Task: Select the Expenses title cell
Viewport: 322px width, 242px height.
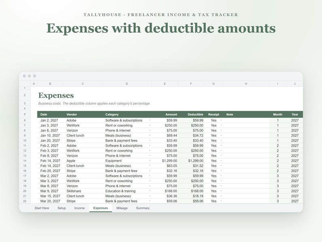Action: coord(56,95)
